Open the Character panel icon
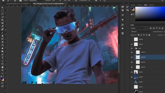The width and height of the screenshot is (165, 93). (x=123, y=15)
